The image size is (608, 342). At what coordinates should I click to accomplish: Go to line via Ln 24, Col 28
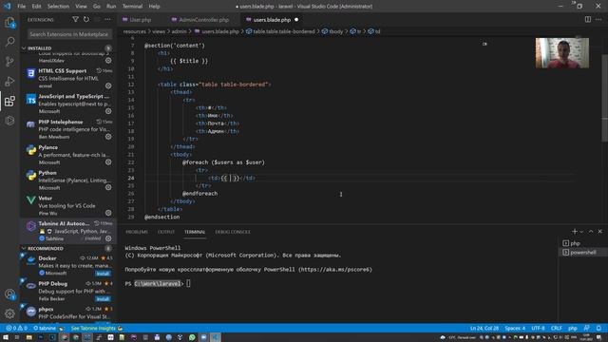pos(484,328)
